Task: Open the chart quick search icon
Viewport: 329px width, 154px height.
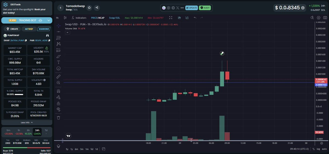Action: pyautogui.click(x=312, y=18)
